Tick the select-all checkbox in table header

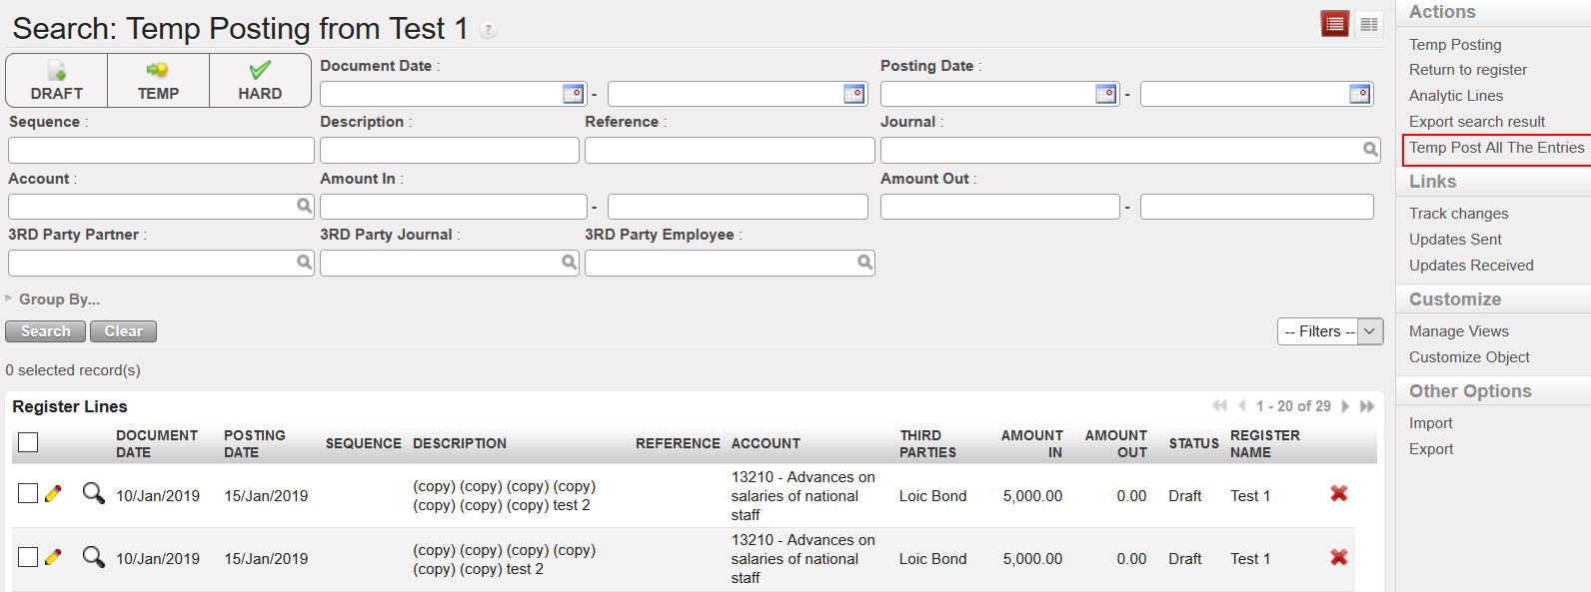point(28,442)
